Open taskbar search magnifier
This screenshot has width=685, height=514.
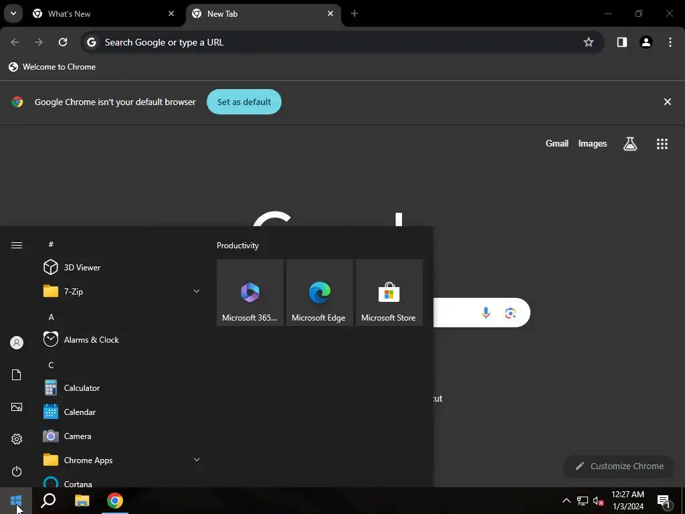tap(48, 501)
